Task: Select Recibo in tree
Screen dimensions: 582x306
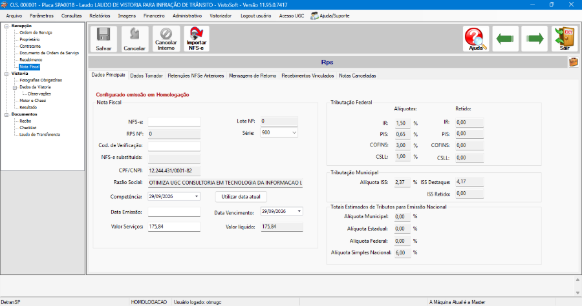Action: [25, 121]
